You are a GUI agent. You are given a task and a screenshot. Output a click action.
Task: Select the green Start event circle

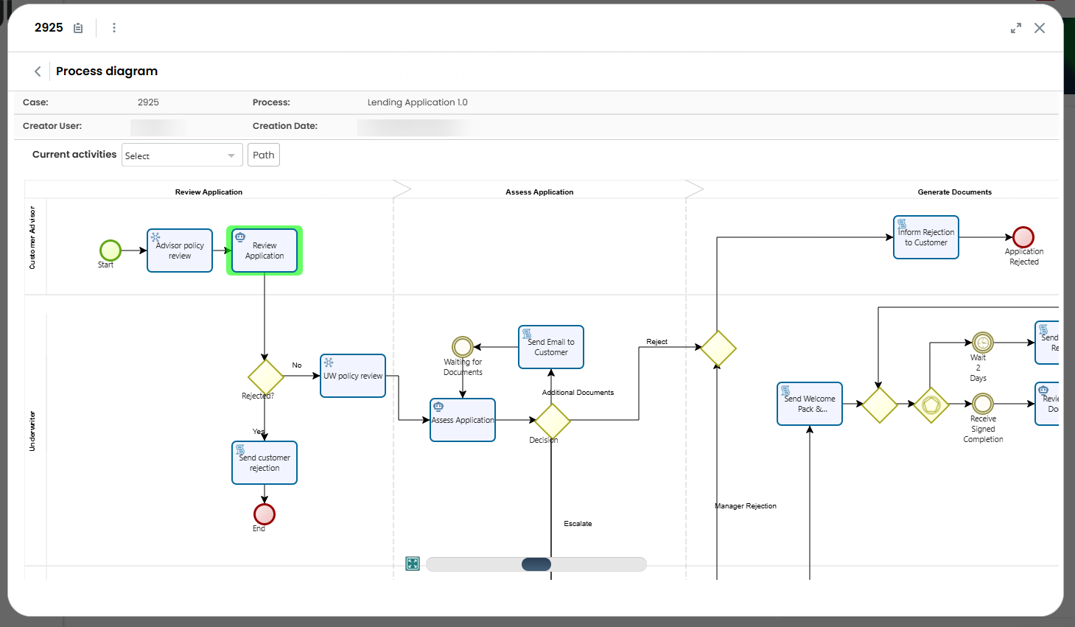[x=109, y=251]
